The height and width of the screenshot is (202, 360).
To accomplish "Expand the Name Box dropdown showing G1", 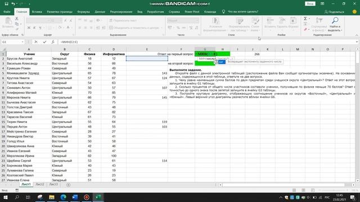I will click(x=22, y=42).
